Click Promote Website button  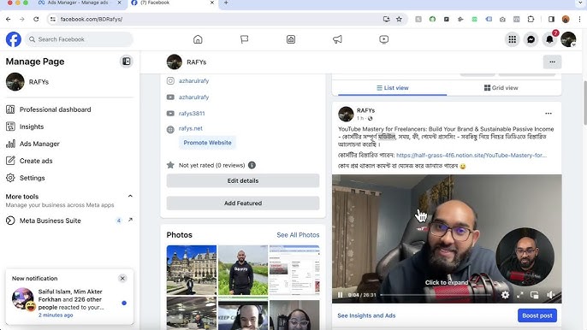coord(207,143)
